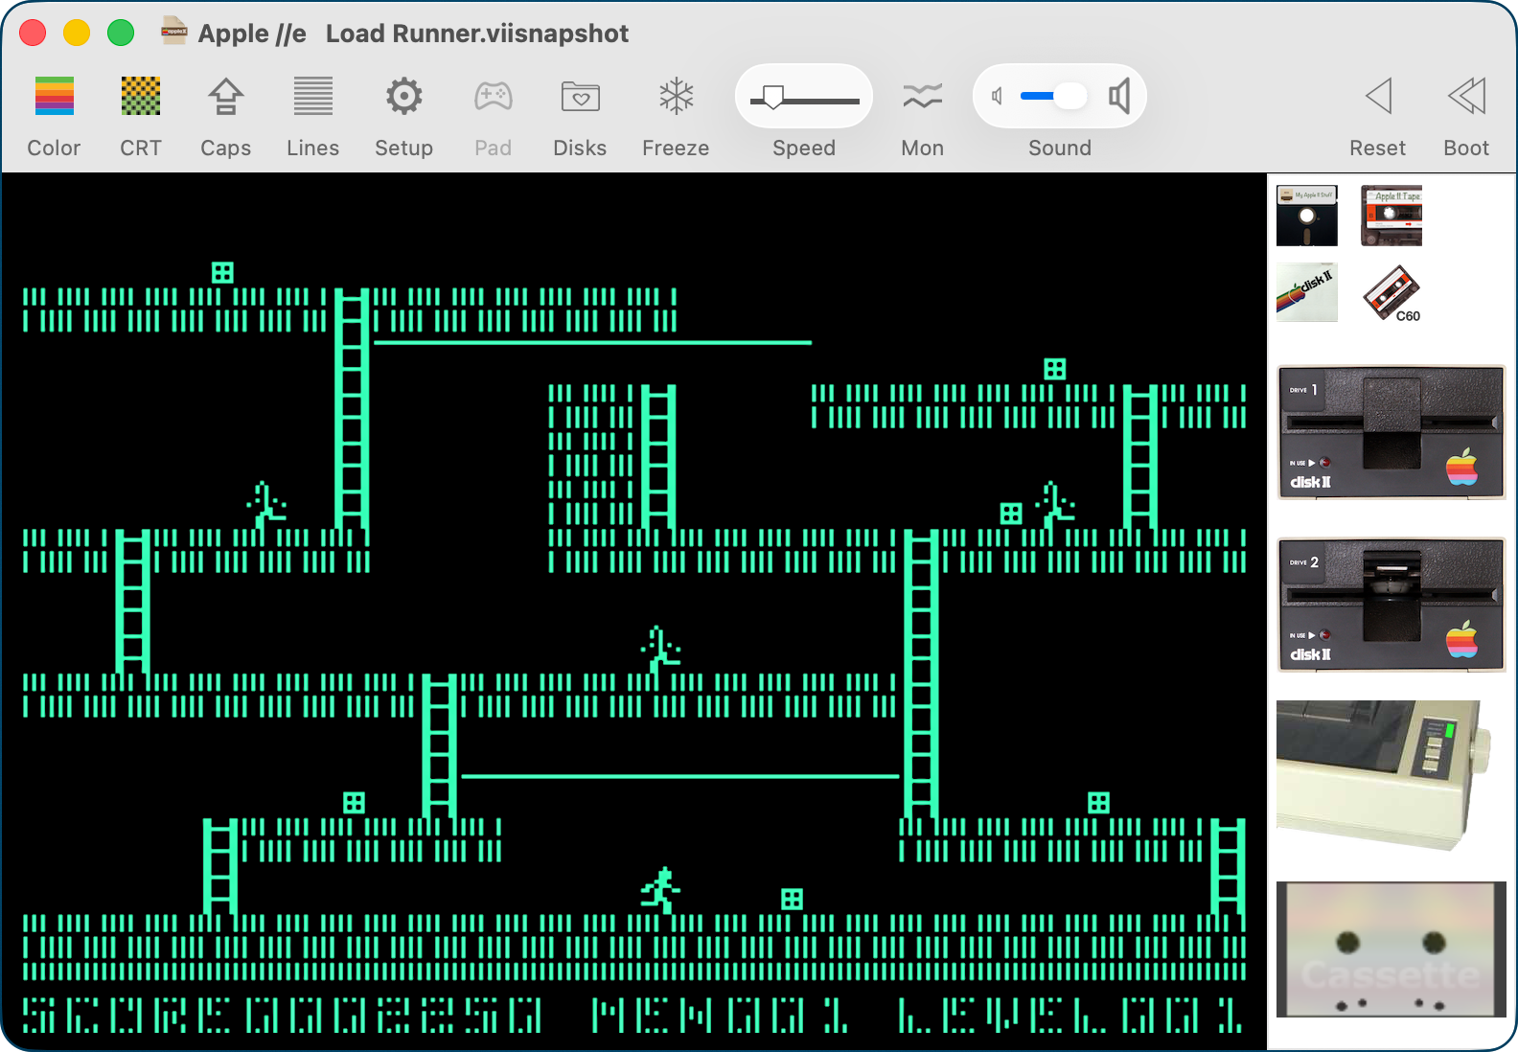The height and width of the screenshot is (1052, 1518).
Task: Click the Load Runner.viisnapshot title
Action: (x=477, y=34)
